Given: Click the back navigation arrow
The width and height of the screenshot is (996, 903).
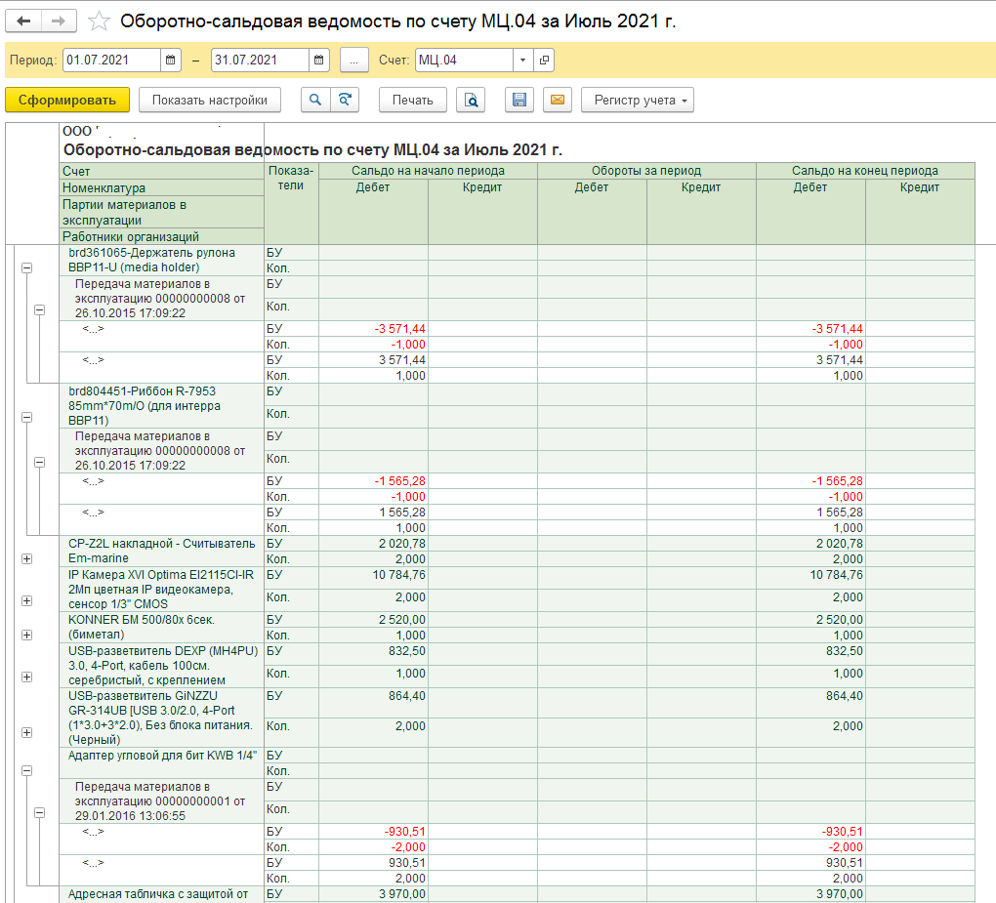Looking at the screenshot, I should [x=24, y=21].
